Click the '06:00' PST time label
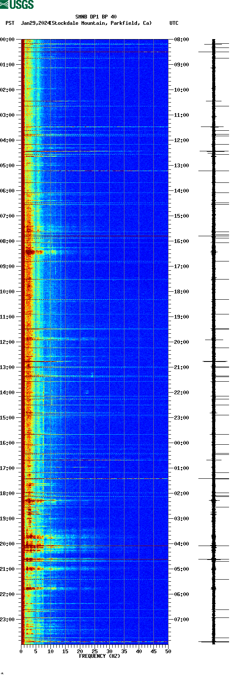The height and width of the screenshot is (678, 232). pos(7,191)
